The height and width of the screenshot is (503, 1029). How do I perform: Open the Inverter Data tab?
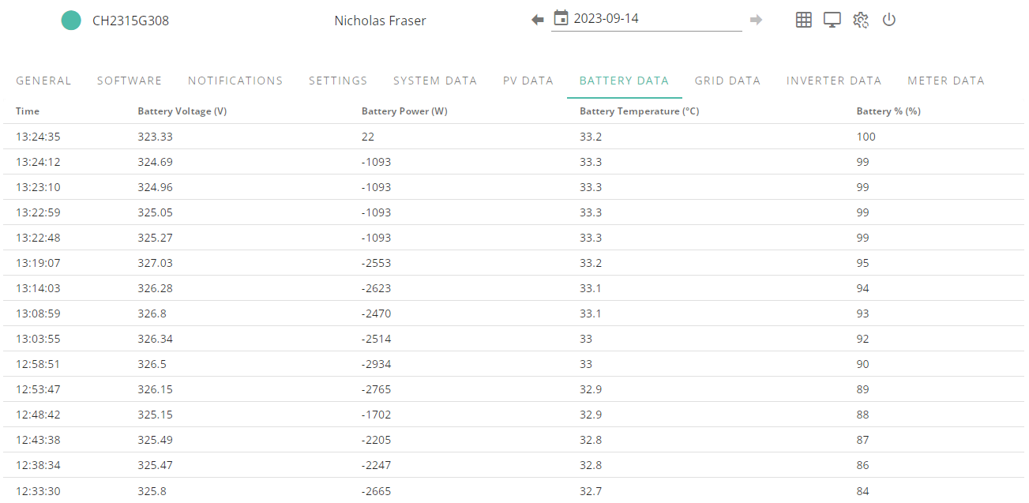pos(834,81)
